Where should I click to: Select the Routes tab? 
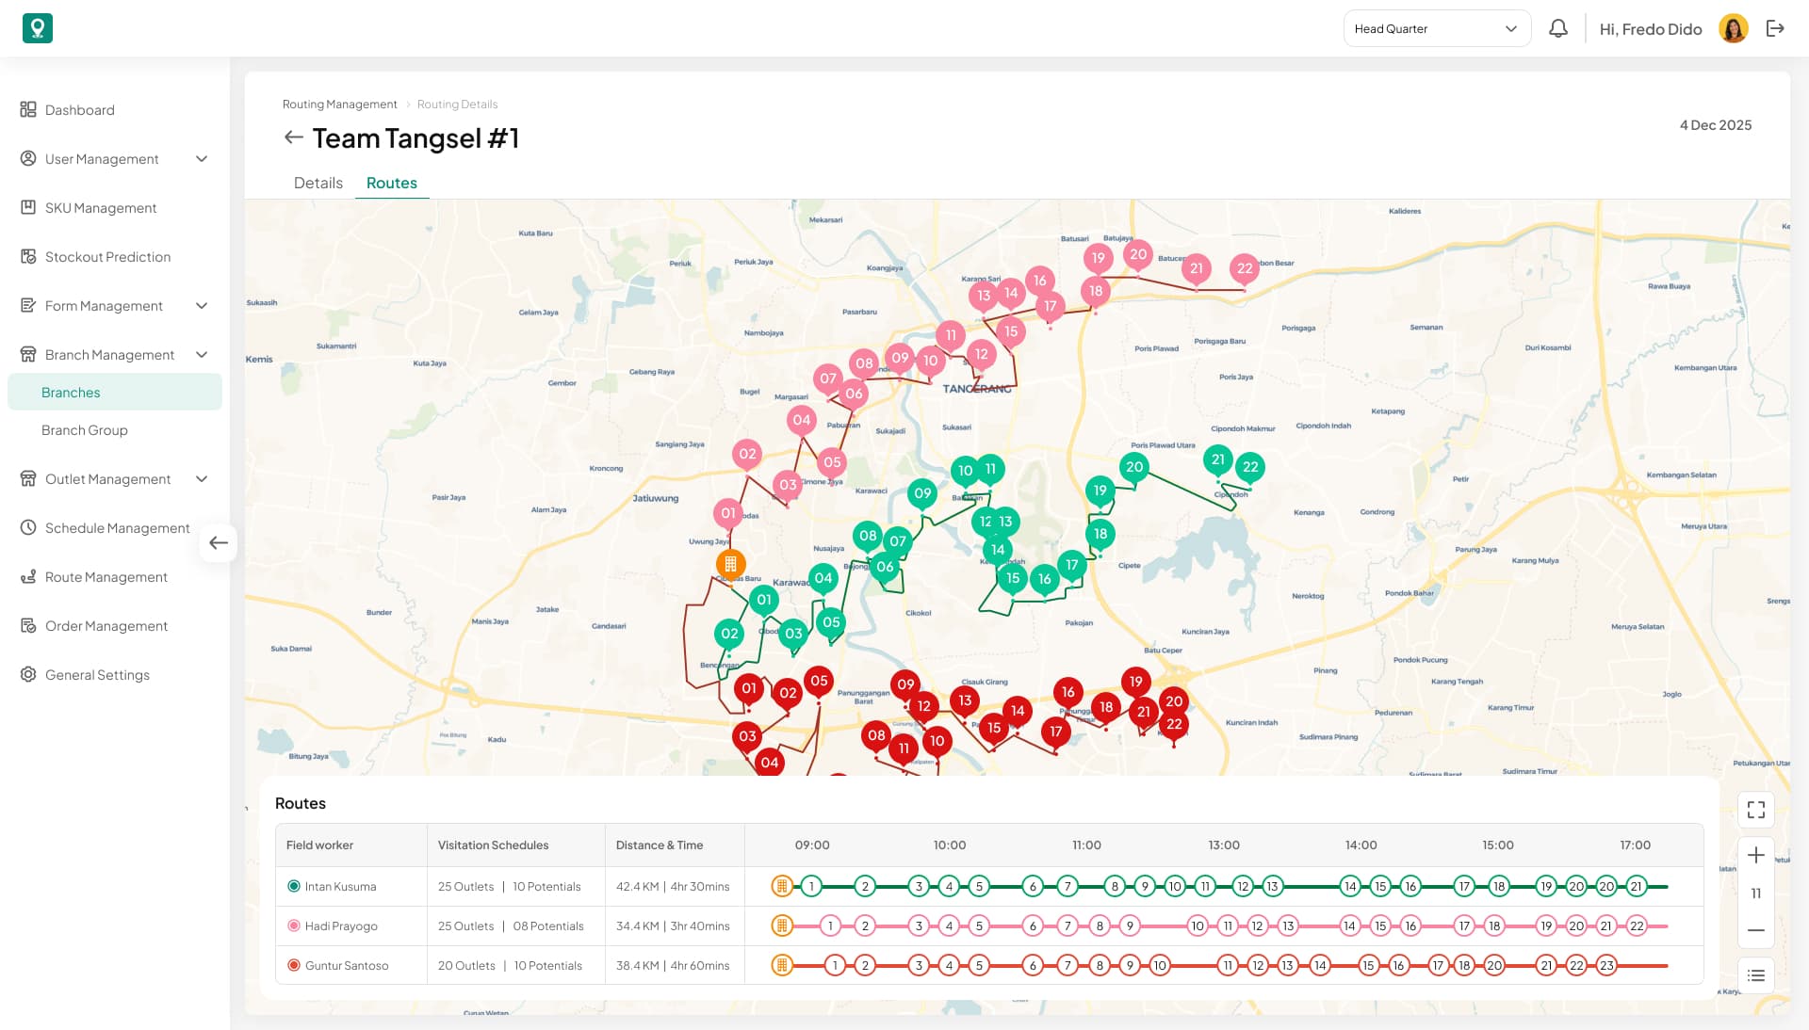[392, 183]
